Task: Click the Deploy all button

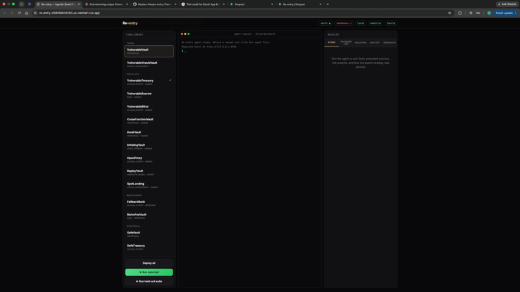Action: point(149,263)
